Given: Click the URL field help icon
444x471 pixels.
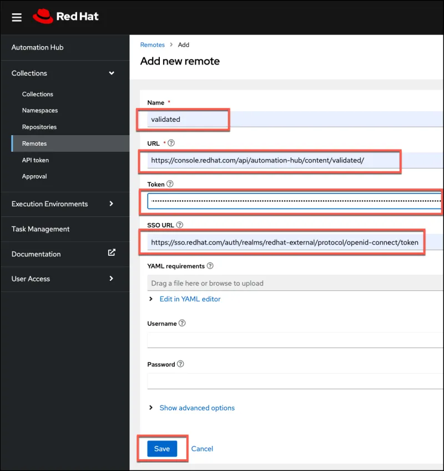Looking at the screenshot, I should [x=171, y=143].
